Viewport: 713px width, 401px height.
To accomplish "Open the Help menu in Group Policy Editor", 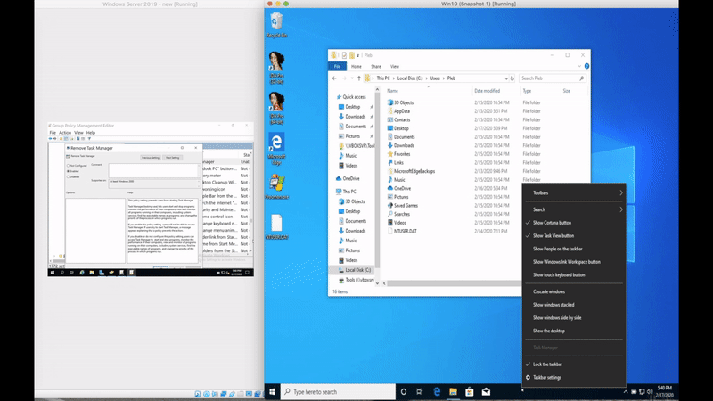I will (91, 133).
